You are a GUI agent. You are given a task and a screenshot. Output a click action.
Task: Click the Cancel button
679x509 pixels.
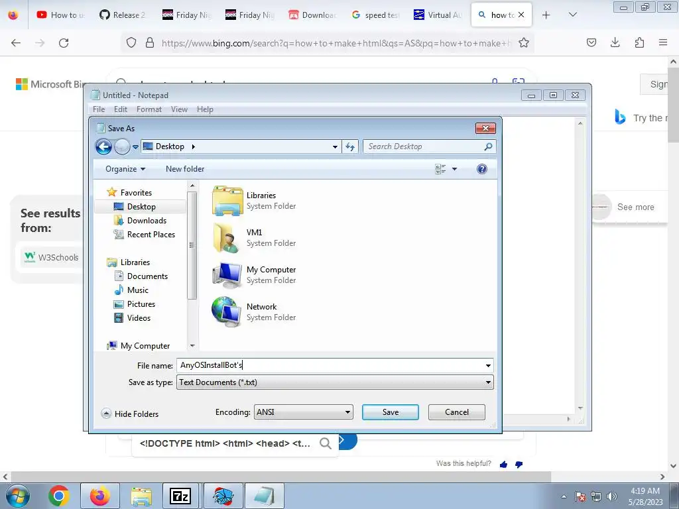pyautogui.click(x=456, y=412)
